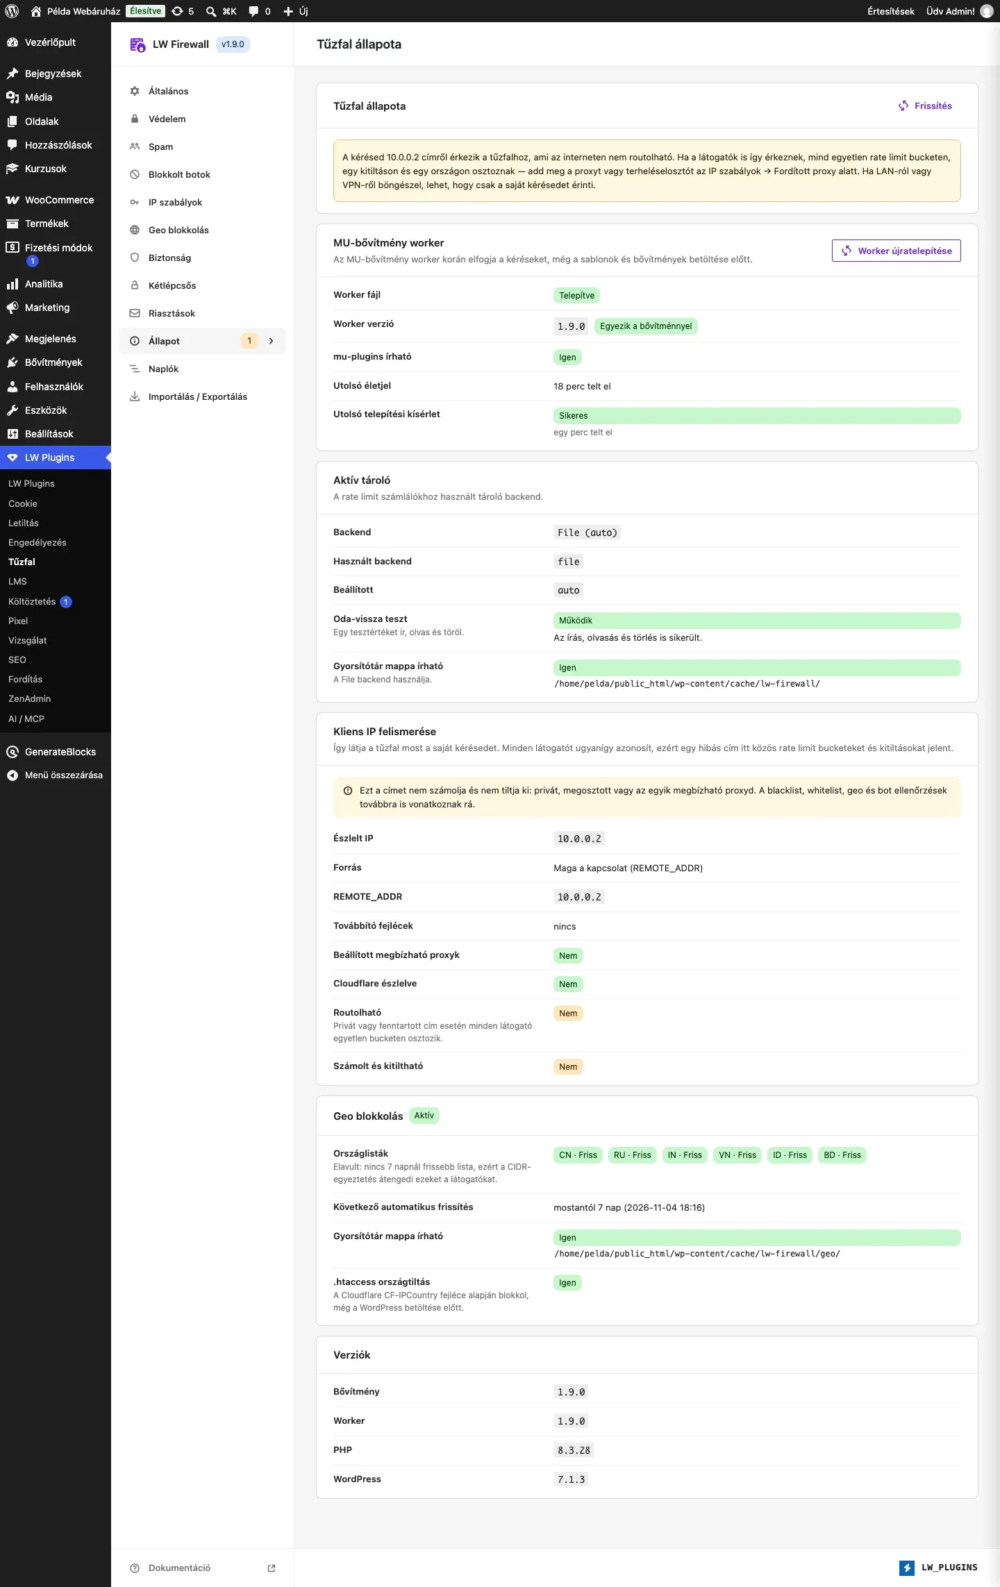This screenshot has width=1000, height=1587.
Task: Visit Példa Webáruház site link
Action: click(75, 11)
